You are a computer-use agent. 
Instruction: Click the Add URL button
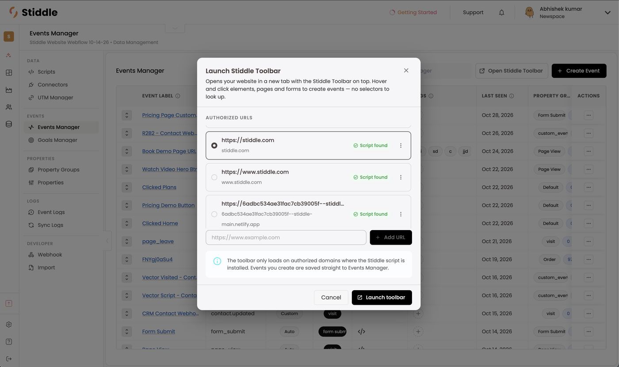391,238
